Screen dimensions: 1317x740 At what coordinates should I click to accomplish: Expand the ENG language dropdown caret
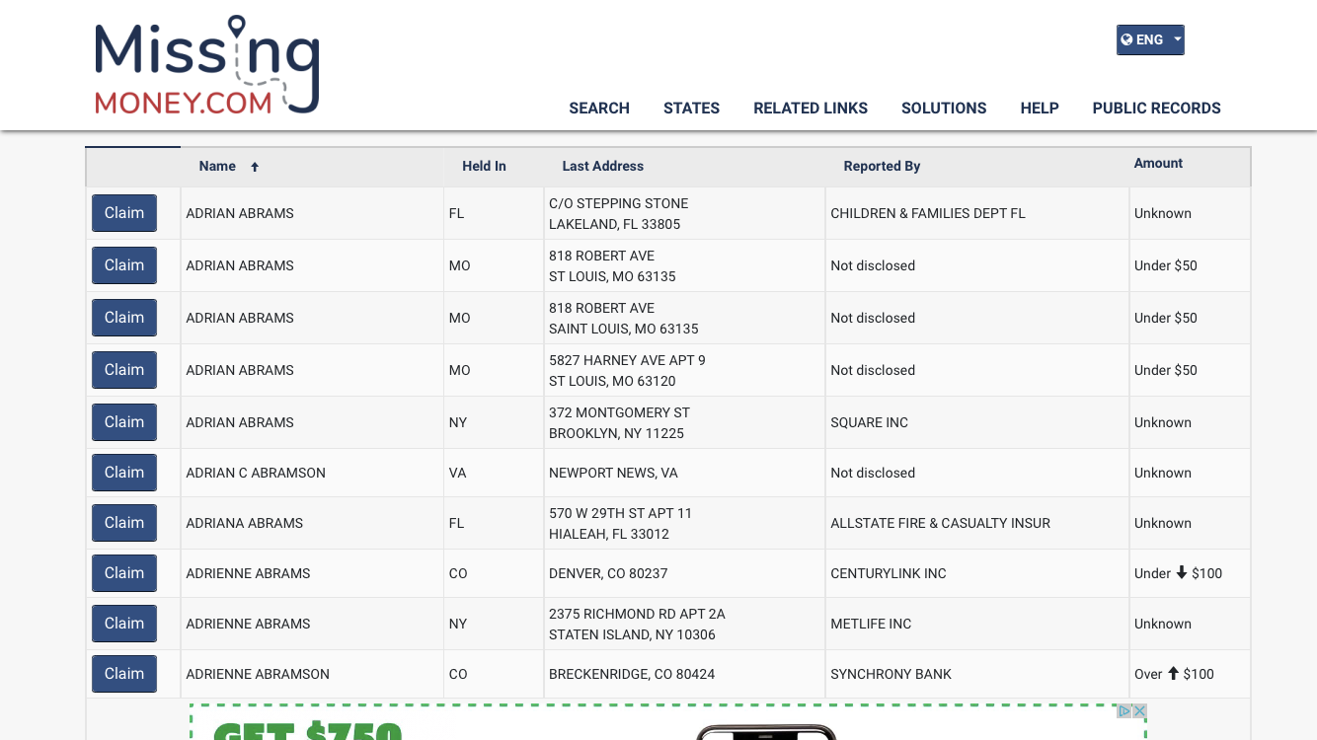1178,39
